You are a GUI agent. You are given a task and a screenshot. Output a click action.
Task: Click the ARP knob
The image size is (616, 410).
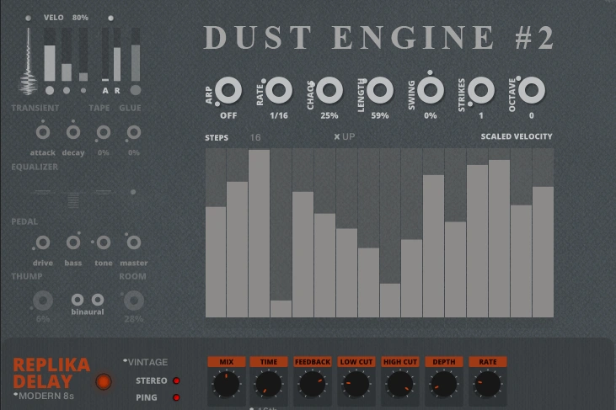tap(228, 90)
